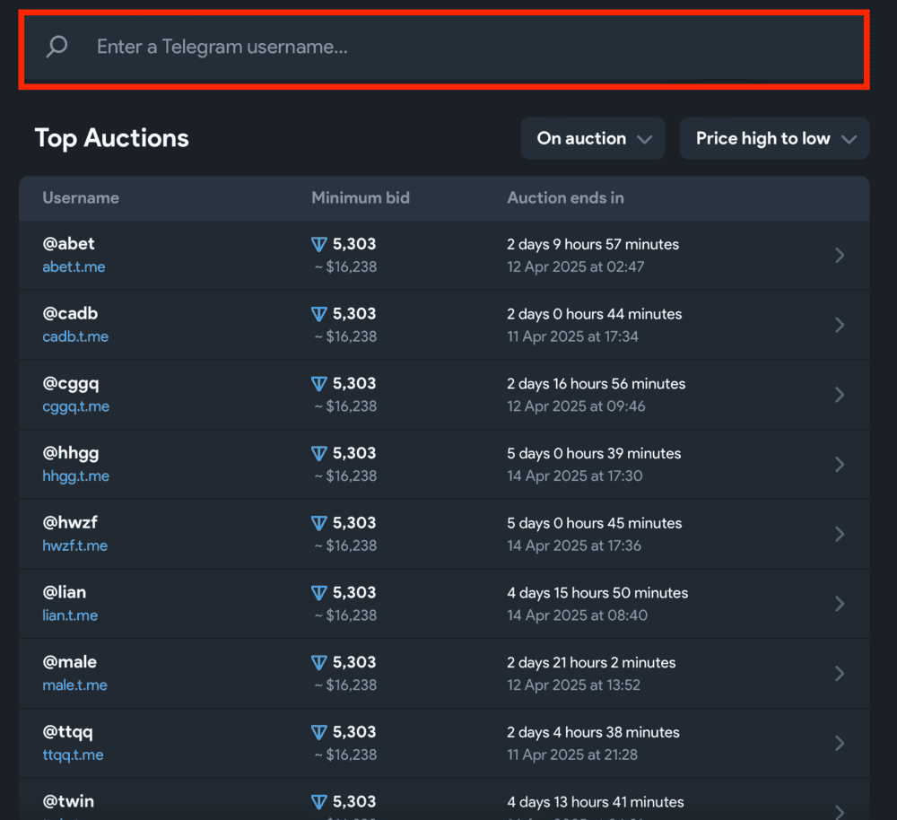Image resolution: width=897 pixels, height=820 pixels.
Task: Click the TON icon in @lian row
Action: coord(319,593)
